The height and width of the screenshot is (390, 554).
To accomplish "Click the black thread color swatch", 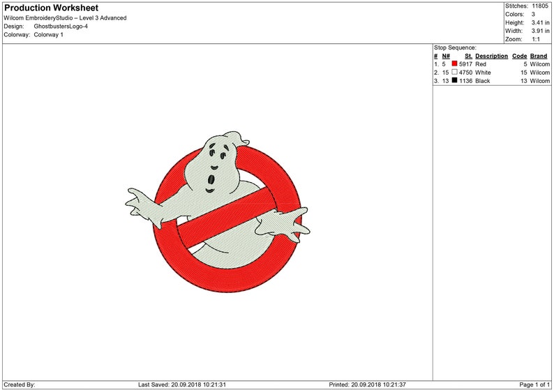I will point(454,80).
